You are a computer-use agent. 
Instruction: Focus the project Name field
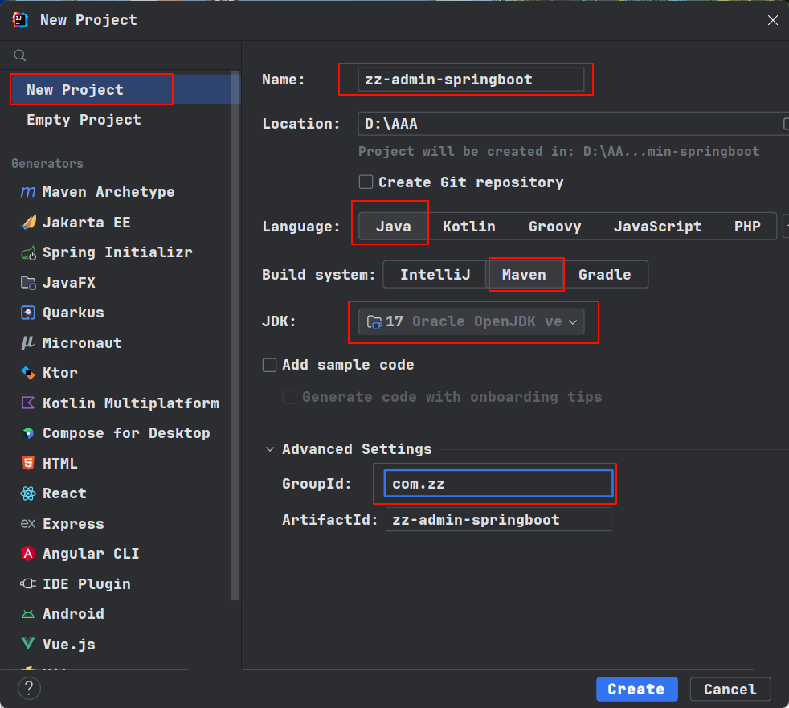[472, 80]
